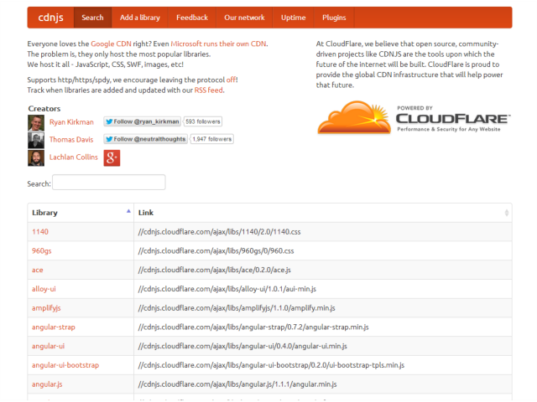Go to the Feedback page
537x402 pixels.
192,18
